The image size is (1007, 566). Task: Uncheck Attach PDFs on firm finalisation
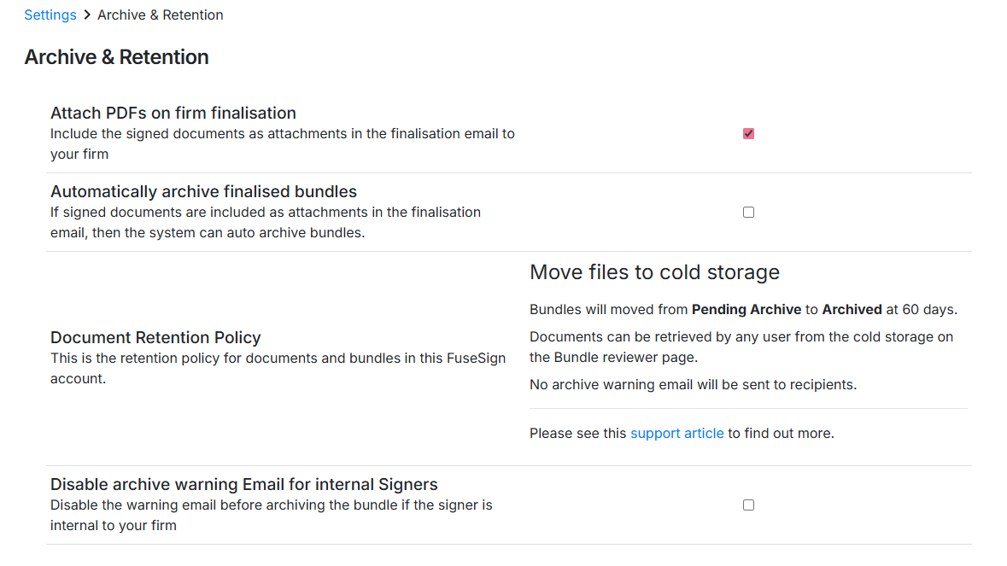tap(748, 133)
